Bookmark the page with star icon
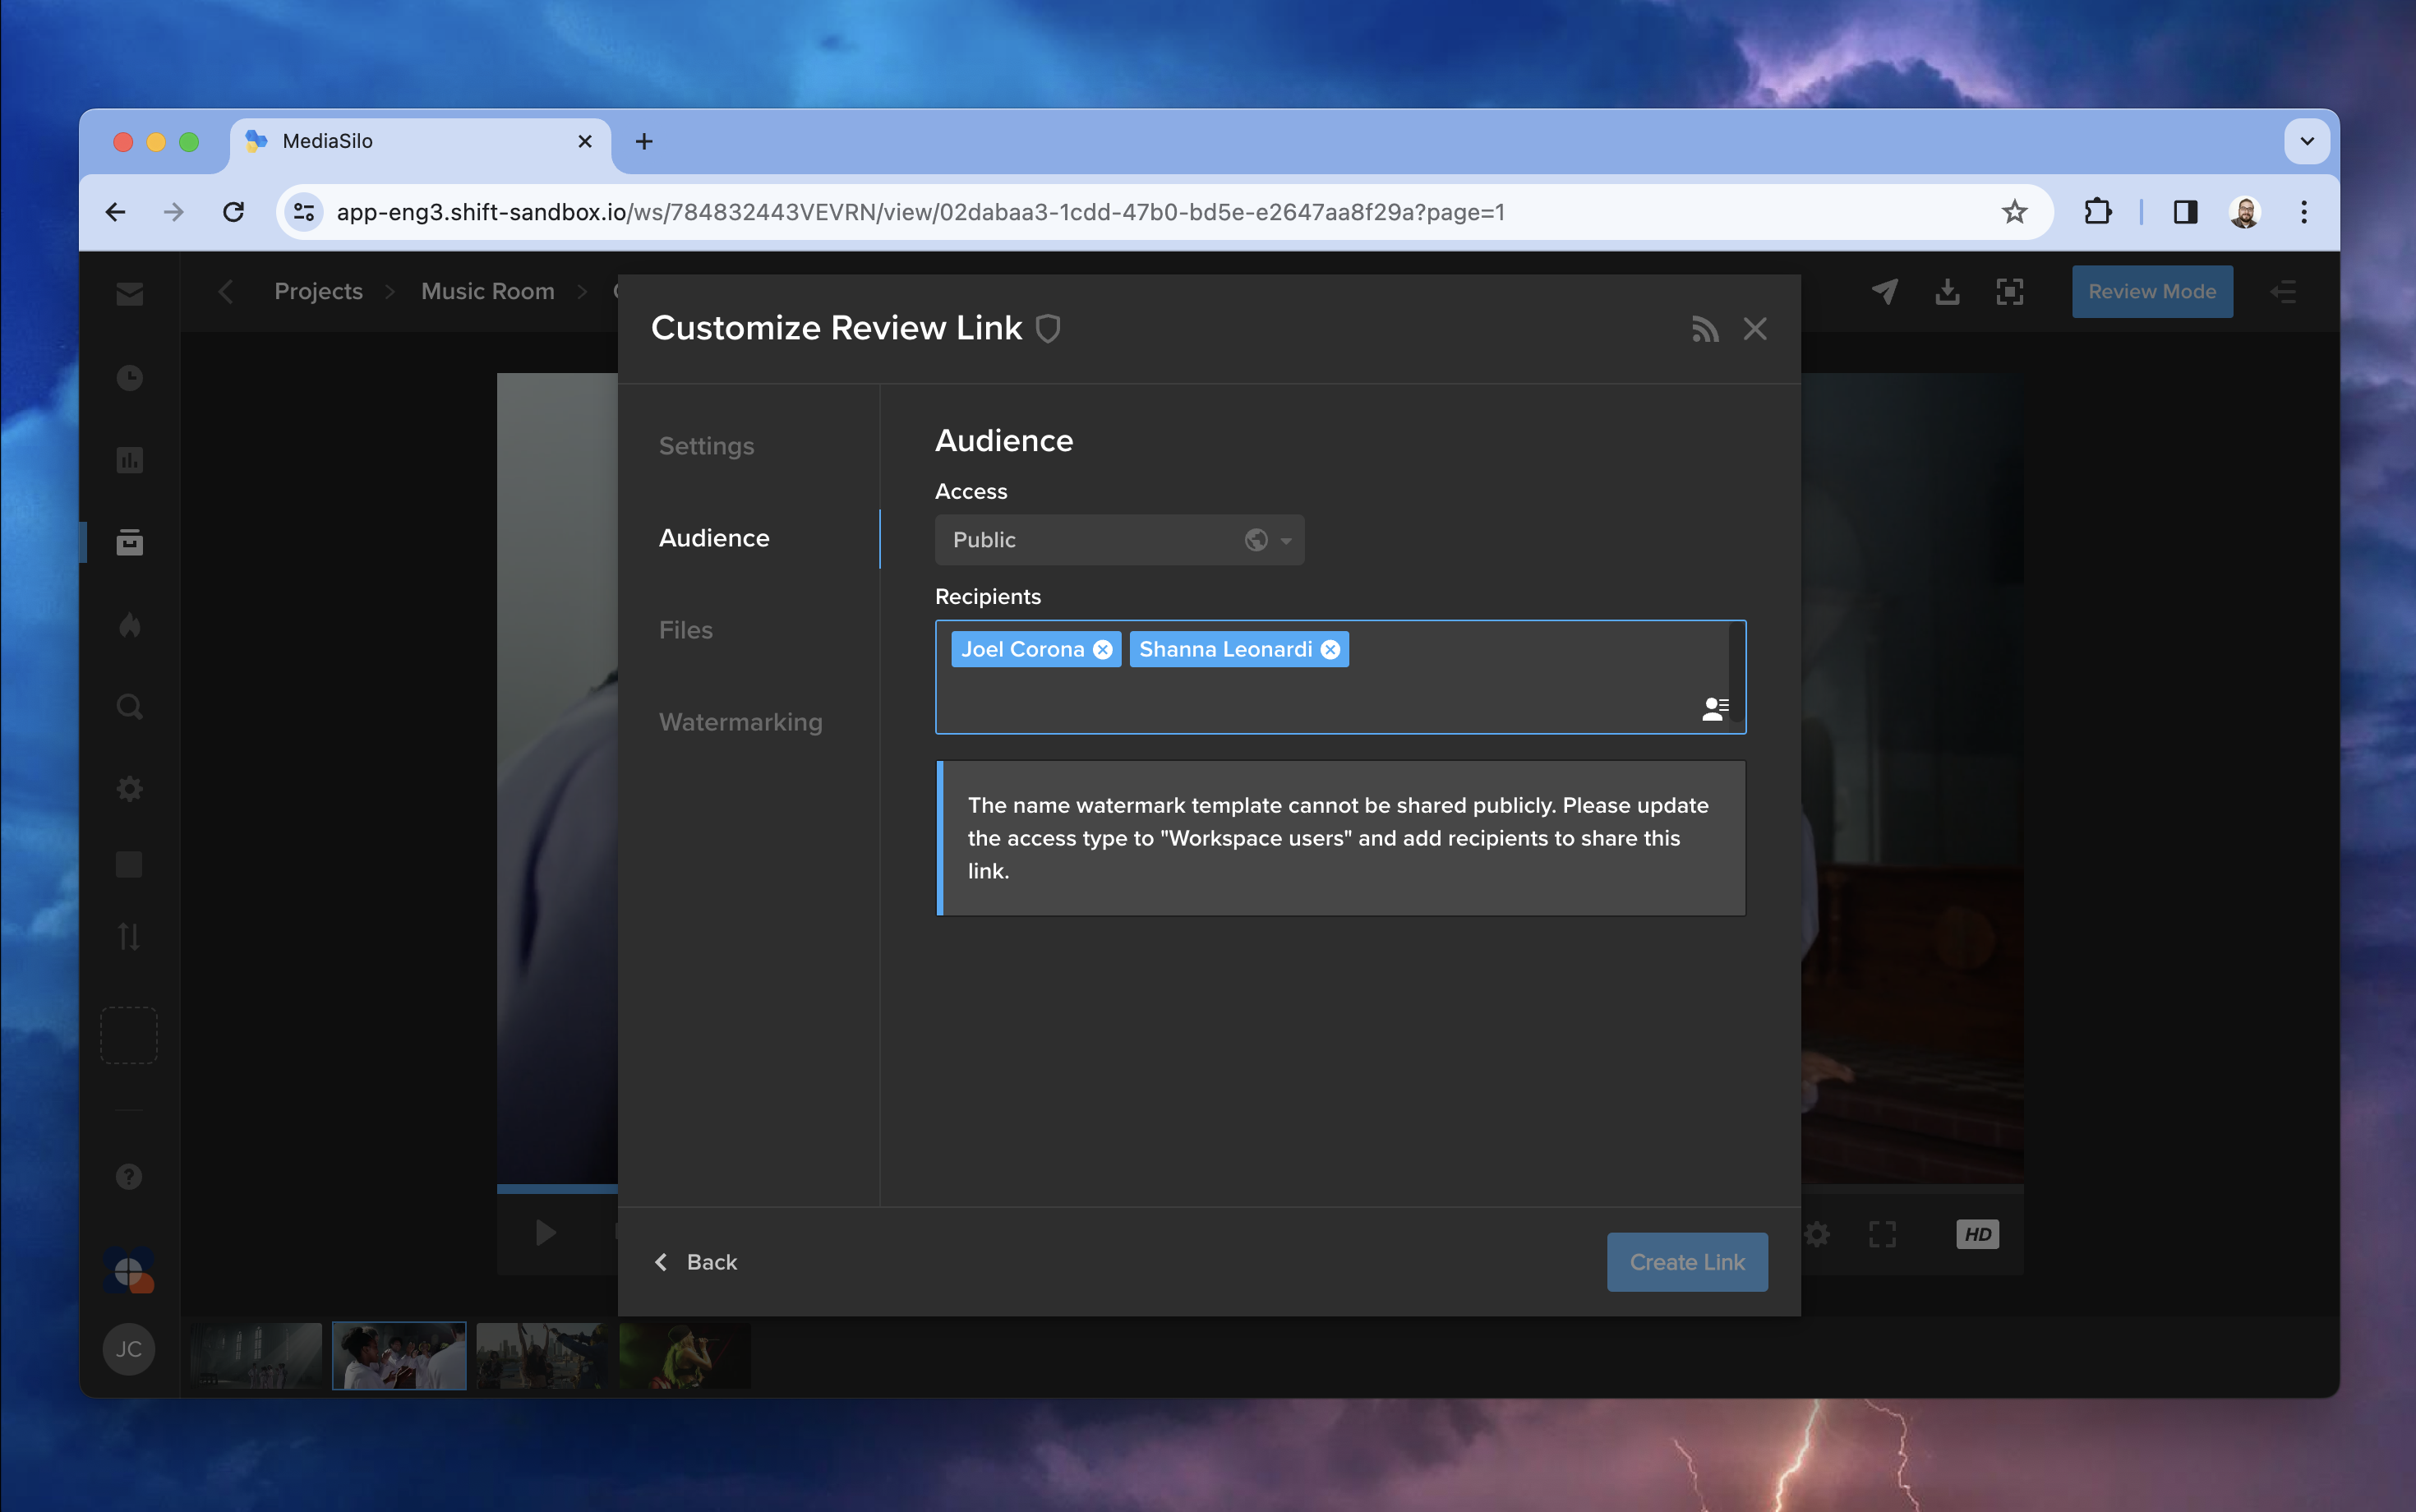2416x1512 pixels. tap(2014, 212)
